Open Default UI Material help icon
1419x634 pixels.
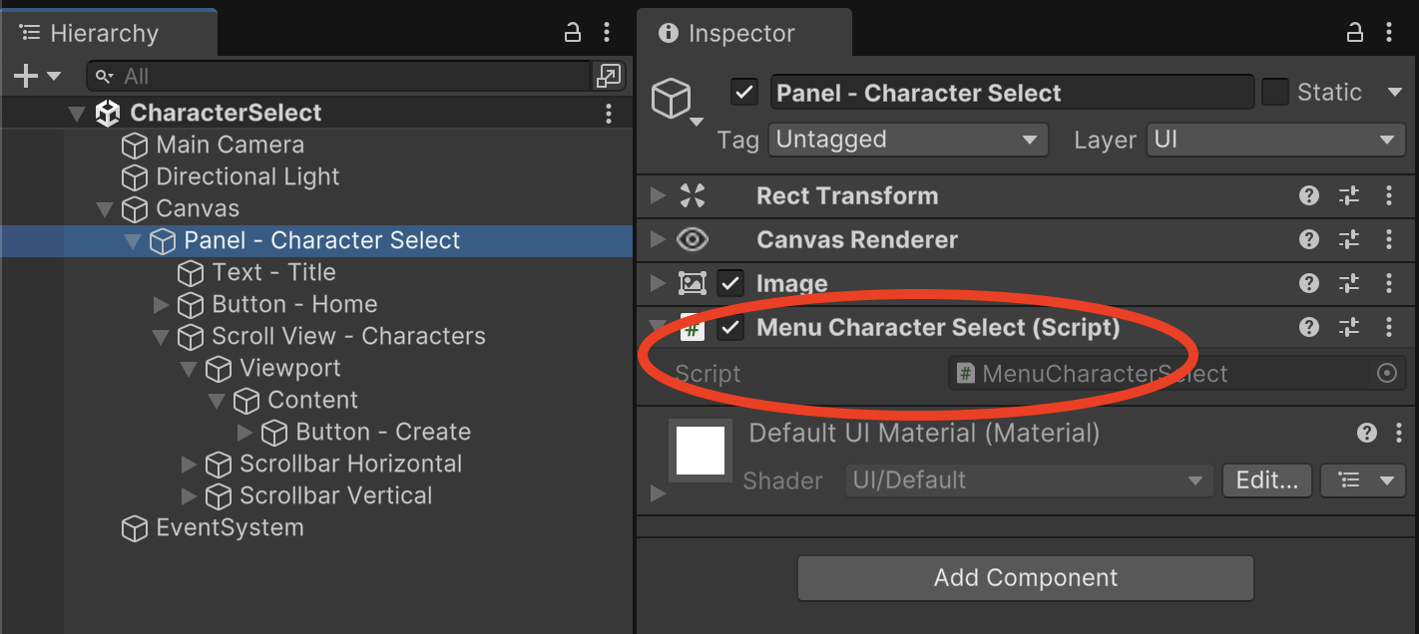pos(1367,433)
